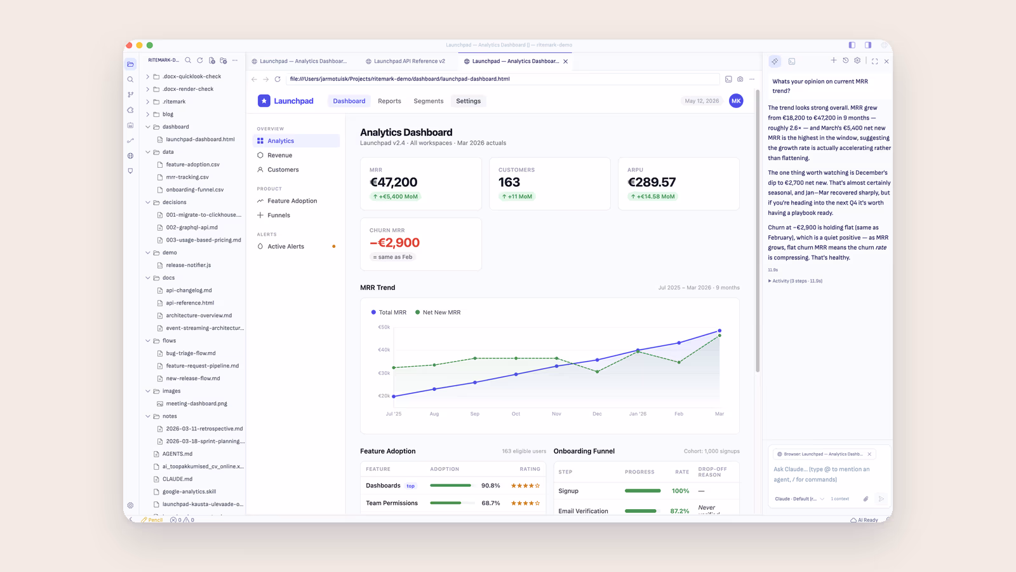Image resolution: width=1016 pixels, height=572 pixels.
Task: Open Source Control in the activity bar
Action: [x=131, y=95]
